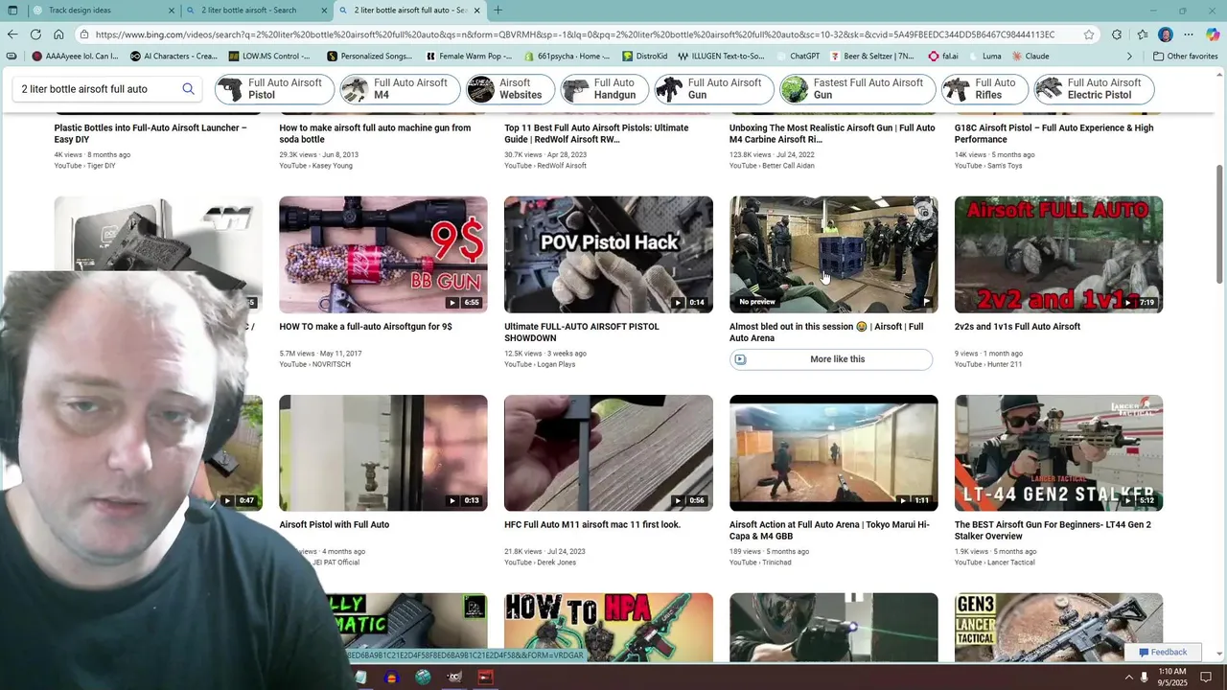Click the 'More like this' button
This screenshot has width=1227, height=690.
click(x=831, y=359)
